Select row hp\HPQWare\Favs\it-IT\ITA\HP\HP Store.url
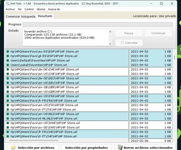 click(67, 109)
